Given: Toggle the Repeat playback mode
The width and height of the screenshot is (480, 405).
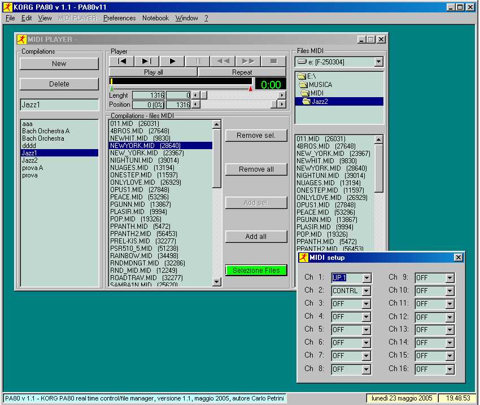Looking at the screenshot, I should coord(242,72).
